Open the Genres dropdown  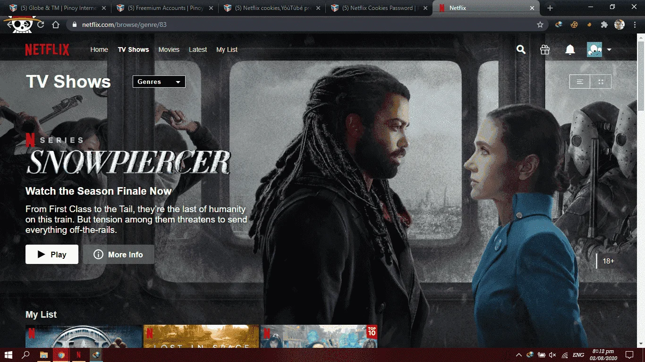coord(159,82)
